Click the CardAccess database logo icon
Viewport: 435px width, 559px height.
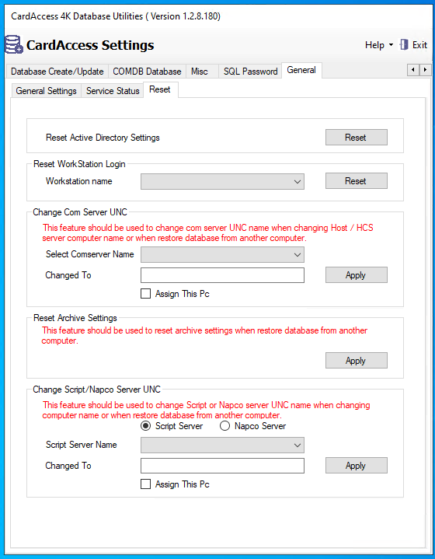coord(14,44)
